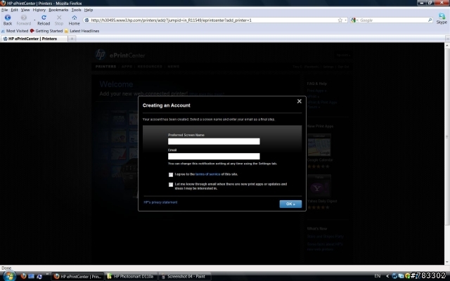Launch Firefox from the quick launch icon

[x=23, y=276]
